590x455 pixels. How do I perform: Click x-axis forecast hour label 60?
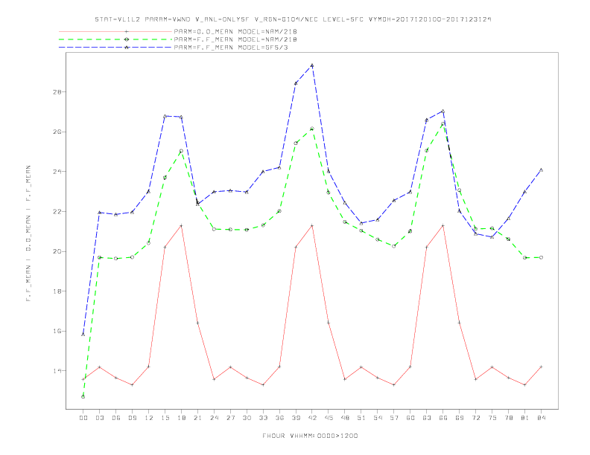[410, 418]
